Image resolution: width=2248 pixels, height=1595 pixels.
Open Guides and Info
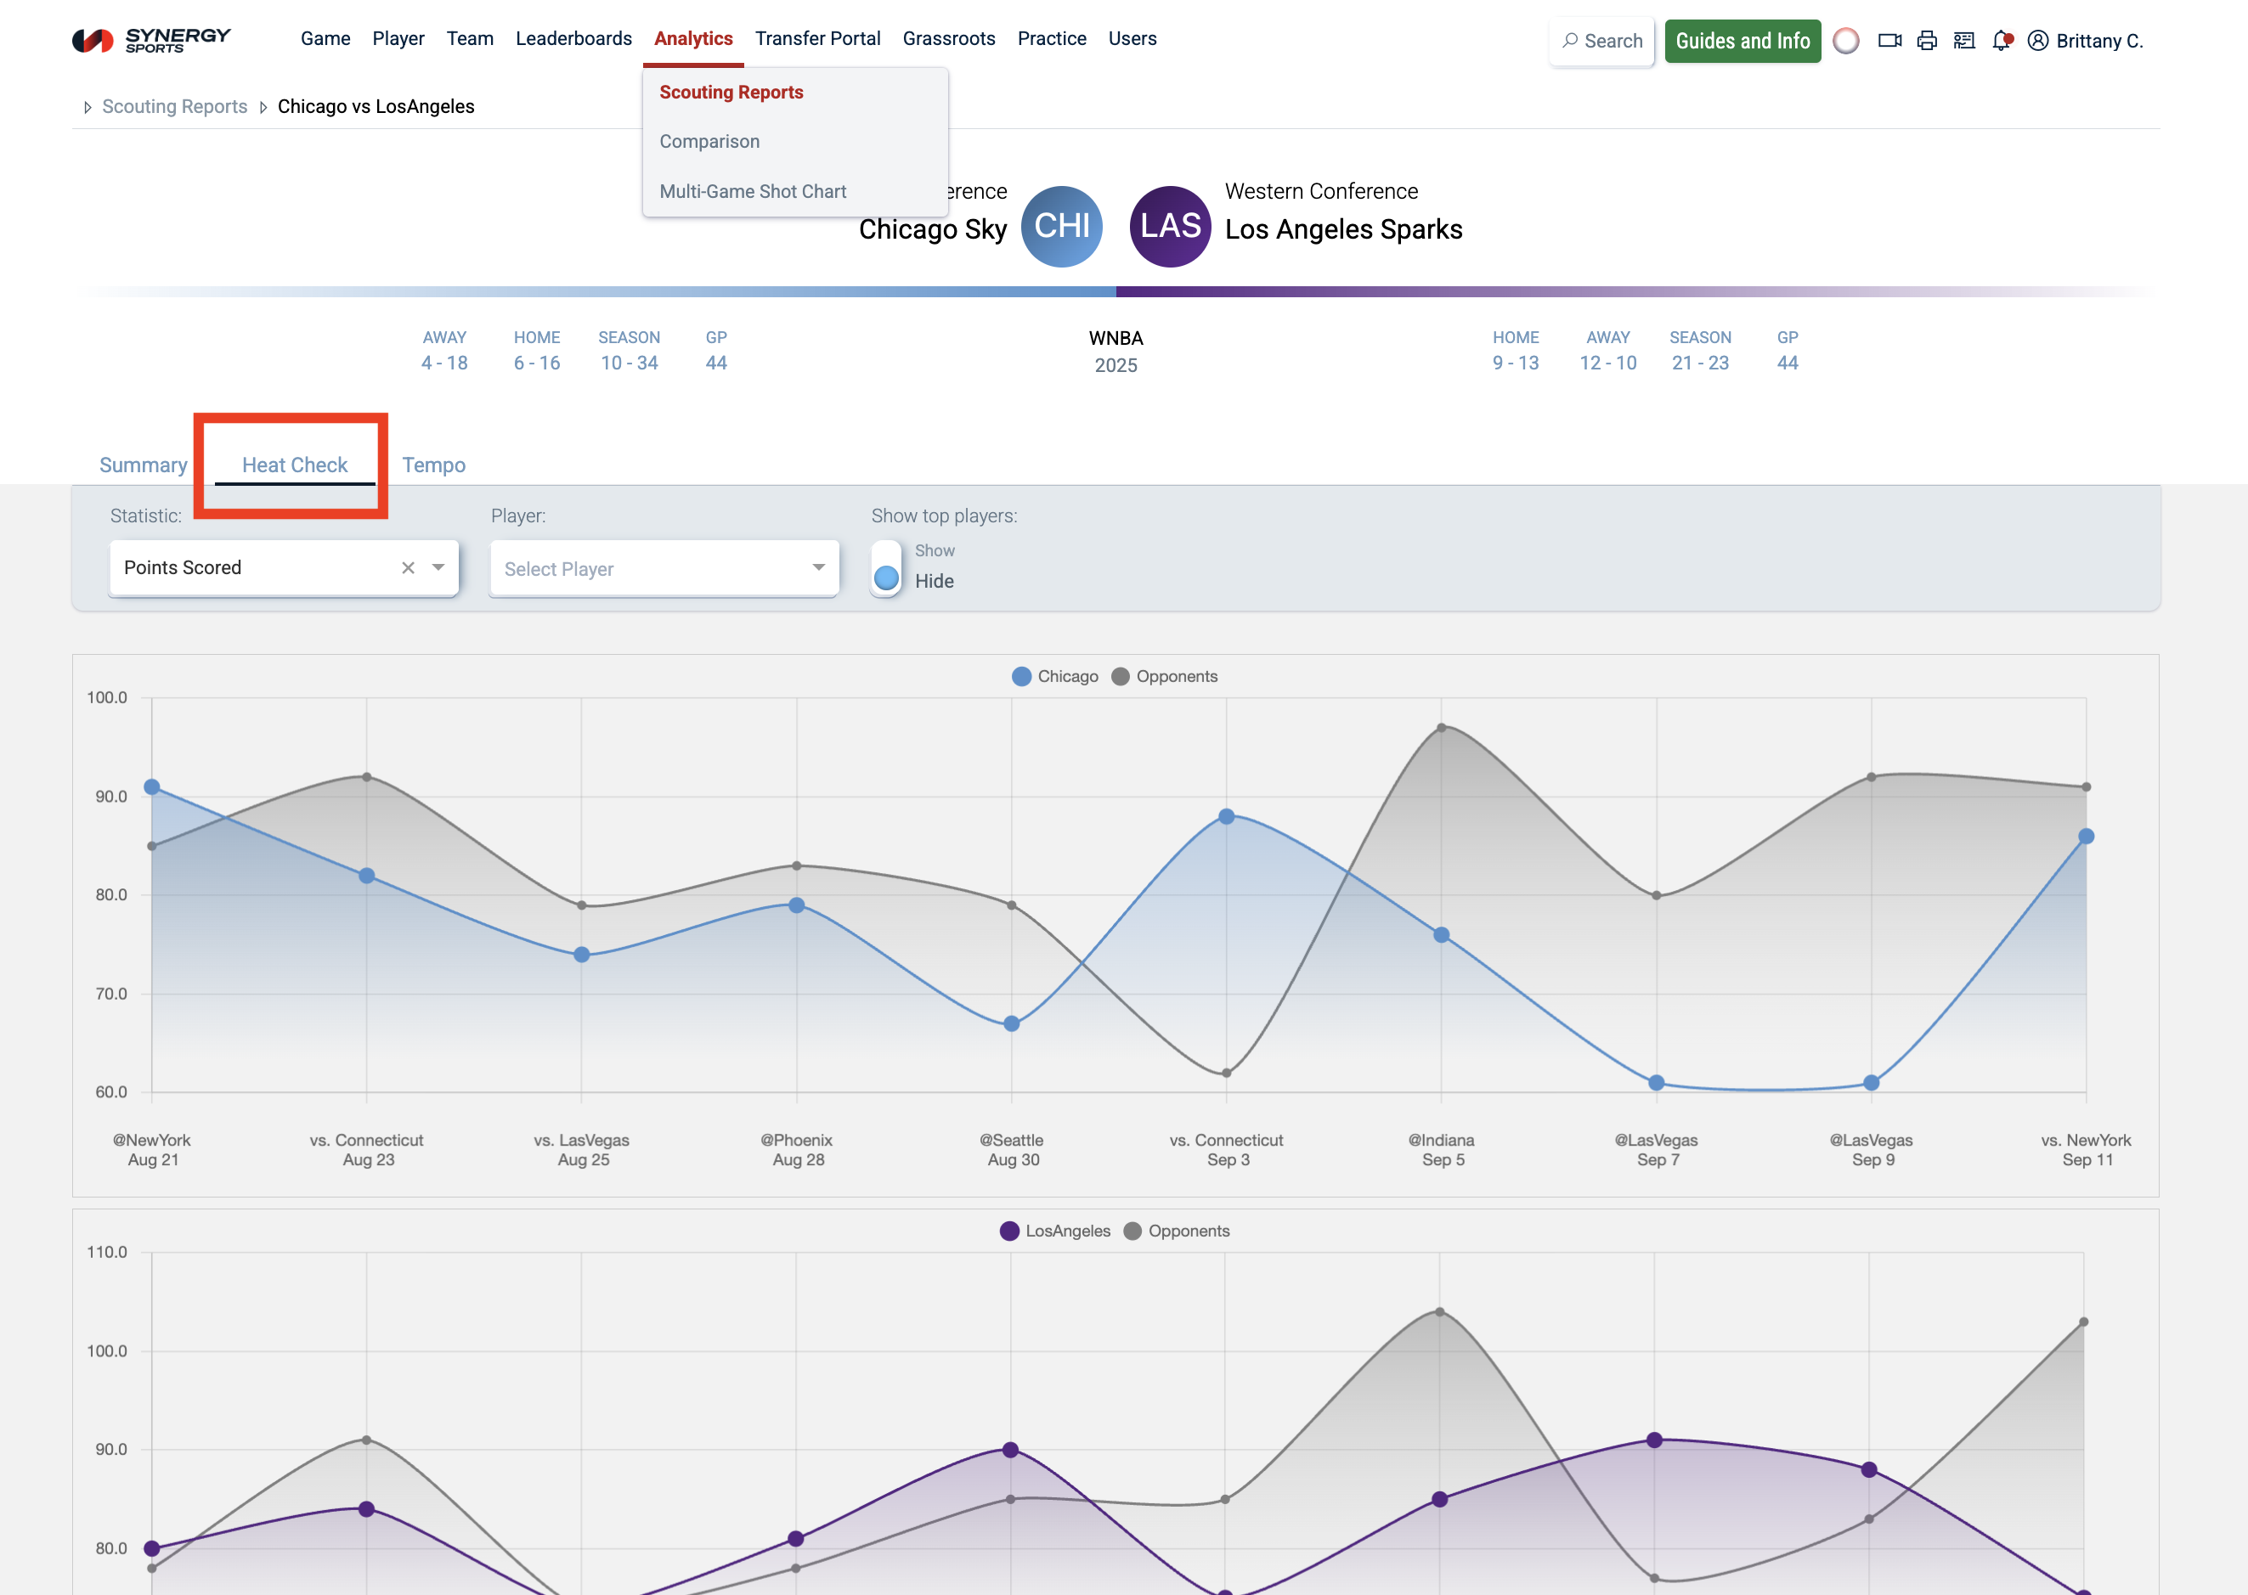click(1743, 42)
